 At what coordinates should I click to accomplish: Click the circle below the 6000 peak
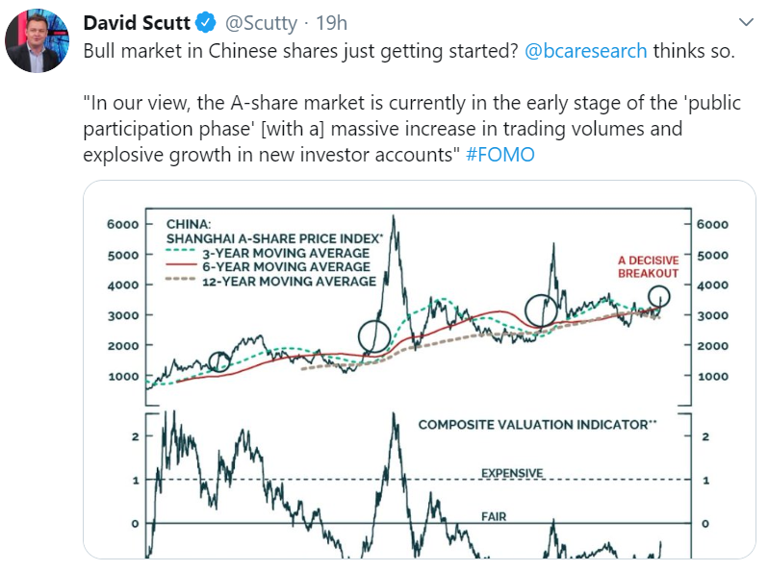click(x=374, y=336)
